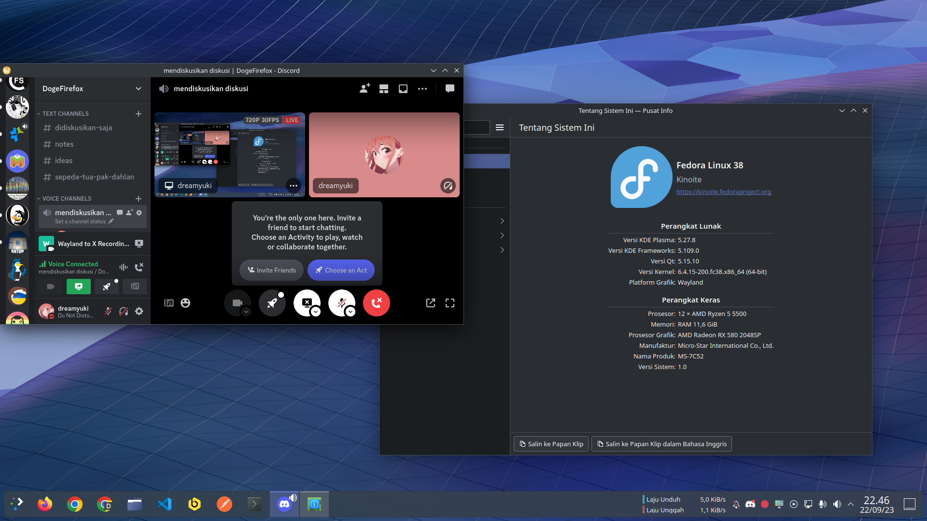Launch an Activity via rocket button
The width and height of the screenshot is (927, 521).
[x=272, y=303]
